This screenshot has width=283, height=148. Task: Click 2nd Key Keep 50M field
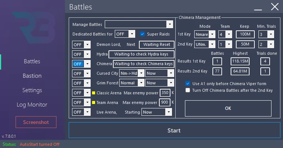pos(245,44)
